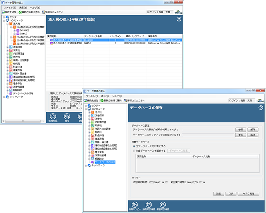Viewport: 266px width, 213px height.
Task: Expand センター node in back window tree
Action: [x=4, y=17]
